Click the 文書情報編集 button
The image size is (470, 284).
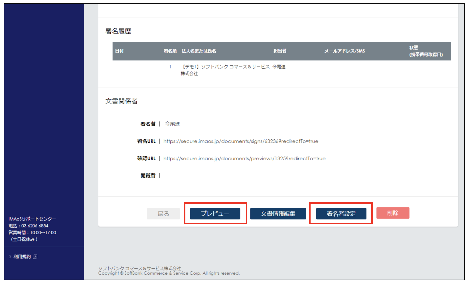click(278, 213)
